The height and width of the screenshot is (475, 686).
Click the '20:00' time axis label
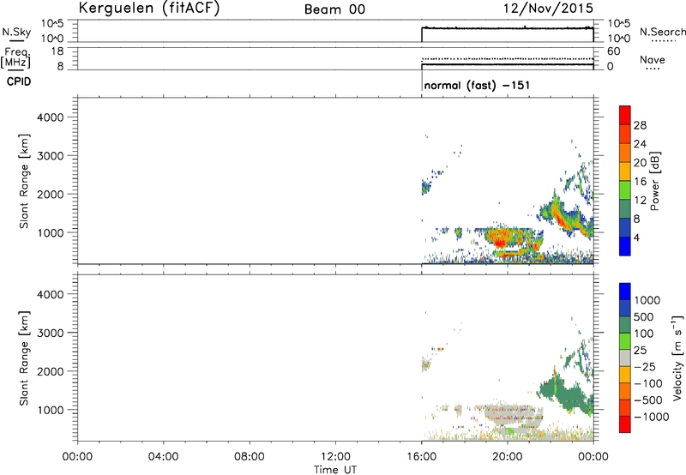coord(507,457)
